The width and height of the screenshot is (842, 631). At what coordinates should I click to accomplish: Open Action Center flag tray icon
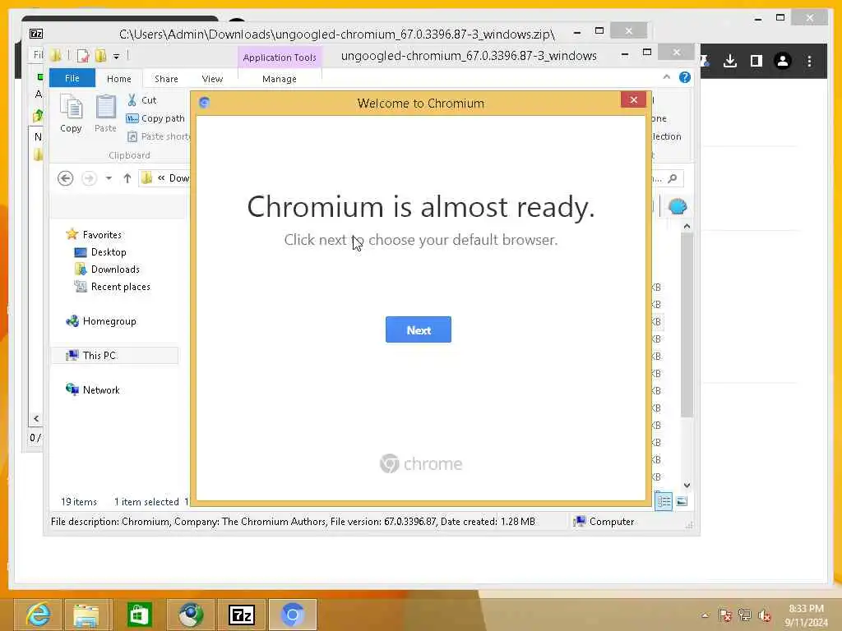pos(725,615)
